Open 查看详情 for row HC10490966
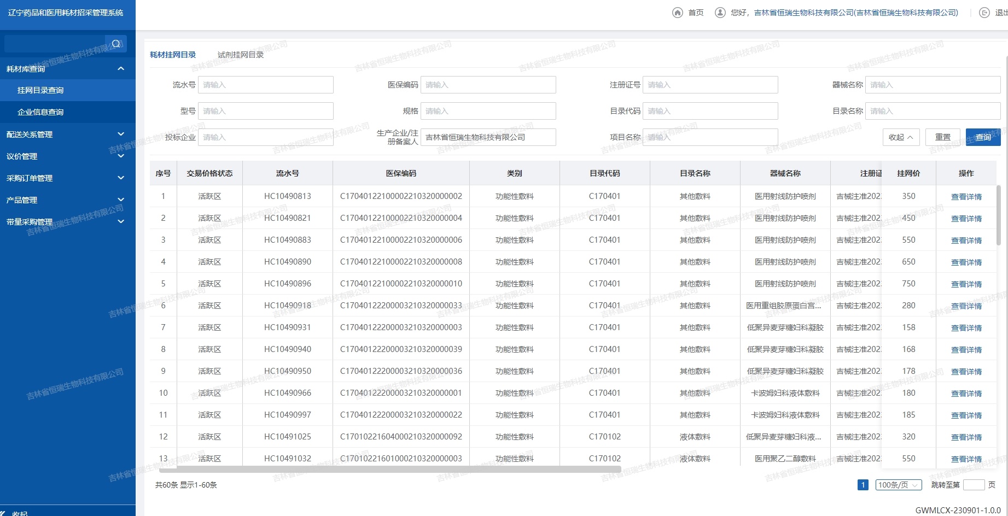This screenshot has height=516, width=1008. tap(966, 394)
